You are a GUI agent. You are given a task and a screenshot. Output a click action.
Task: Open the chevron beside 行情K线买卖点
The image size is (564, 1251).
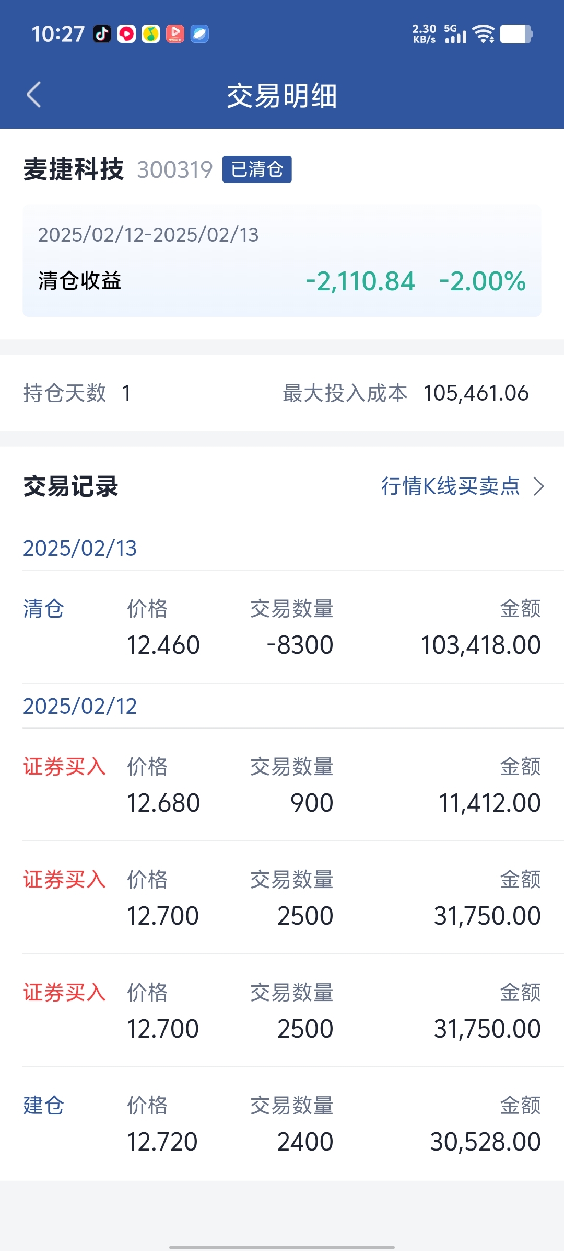[538, 486]
